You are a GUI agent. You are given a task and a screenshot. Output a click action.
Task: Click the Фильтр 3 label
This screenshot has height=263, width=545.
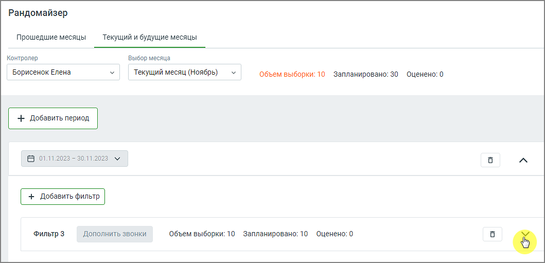coord(49,234)
